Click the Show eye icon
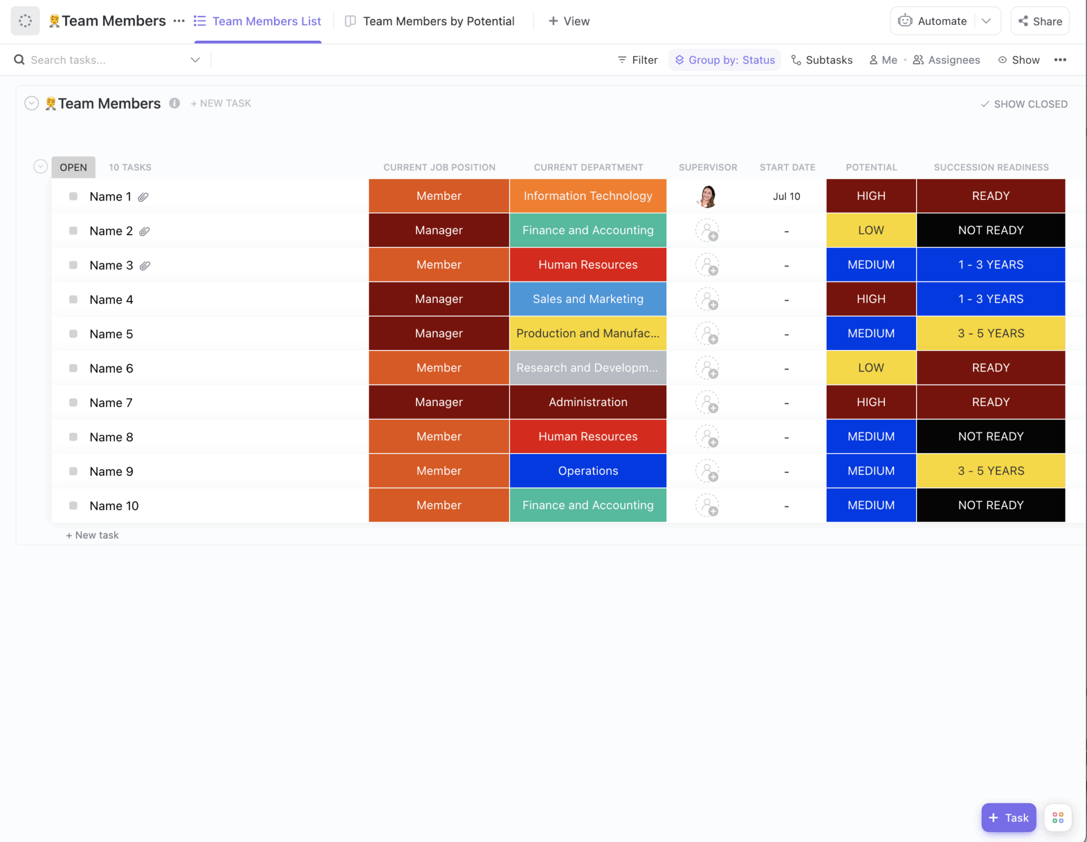This screenshot has height=842, width=1087. click(x=1002, y=59)
